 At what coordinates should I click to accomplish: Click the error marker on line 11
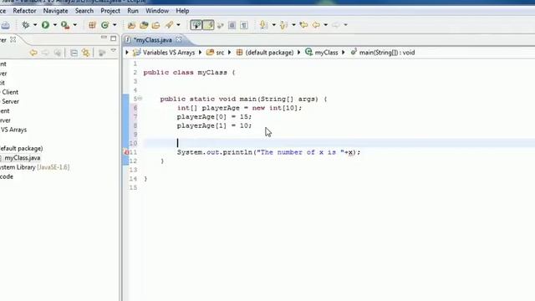[126, 152]
